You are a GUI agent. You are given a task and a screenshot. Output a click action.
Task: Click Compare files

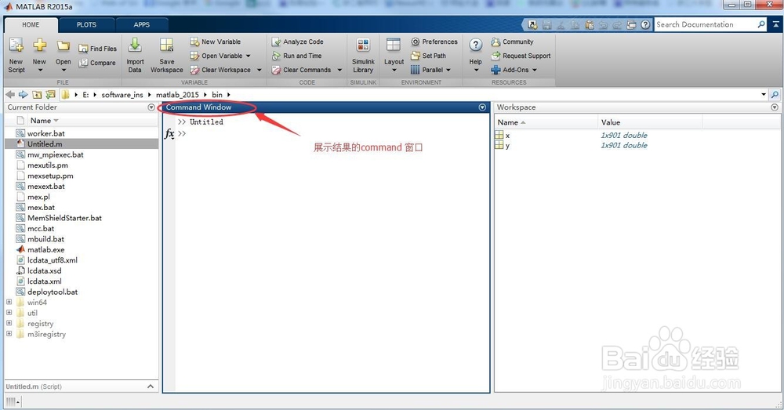(97, 63)
